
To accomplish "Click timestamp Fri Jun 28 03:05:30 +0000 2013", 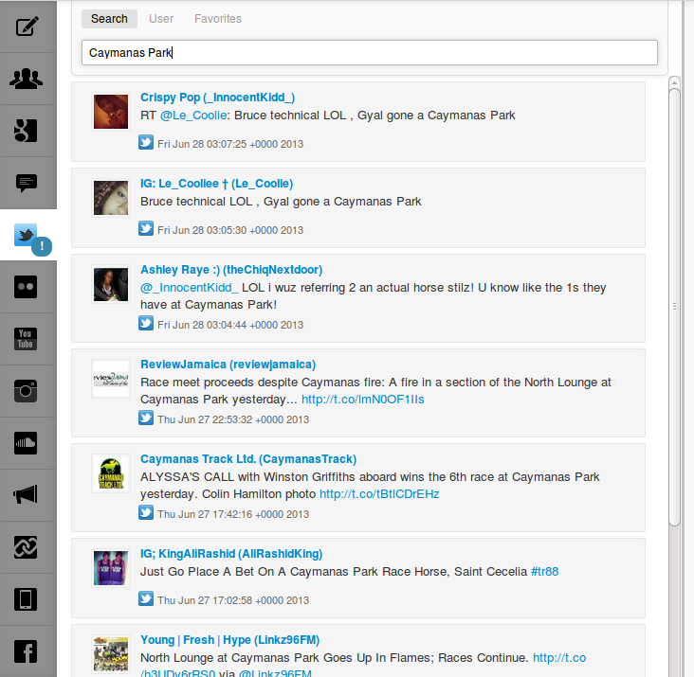I will (x=230, y=230).
